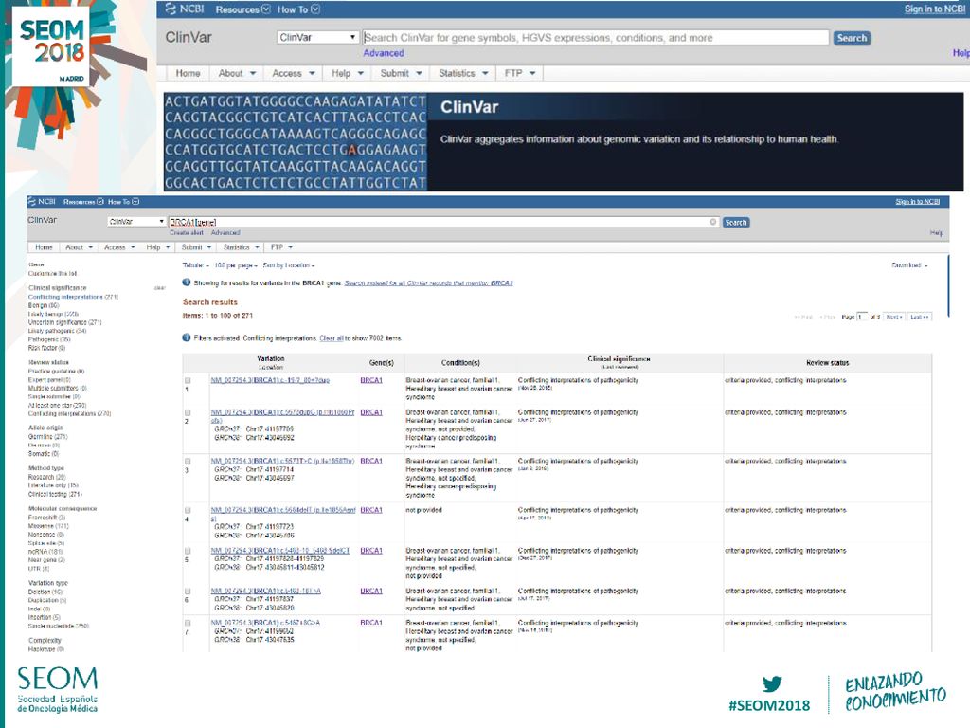Screen dimensions: 970x728
Task: Filter by Uncertain significance (271)
Action: pos(65,322)
